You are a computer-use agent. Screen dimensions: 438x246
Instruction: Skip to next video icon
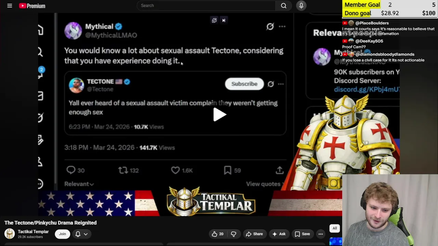(224, 20)
